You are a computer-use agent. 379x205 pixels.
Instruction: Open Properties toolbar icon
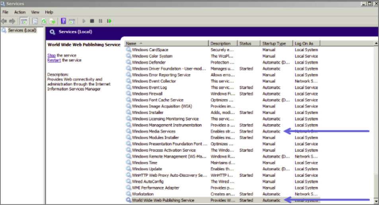pos(35,21)
